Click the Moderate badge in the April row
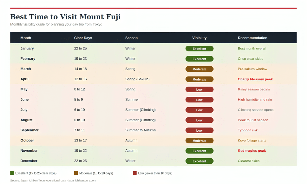 pos(199,79)
